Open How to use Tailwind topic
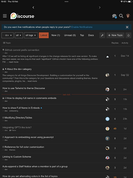The height and width of the screenshot is (178, 133). point(24,88)
